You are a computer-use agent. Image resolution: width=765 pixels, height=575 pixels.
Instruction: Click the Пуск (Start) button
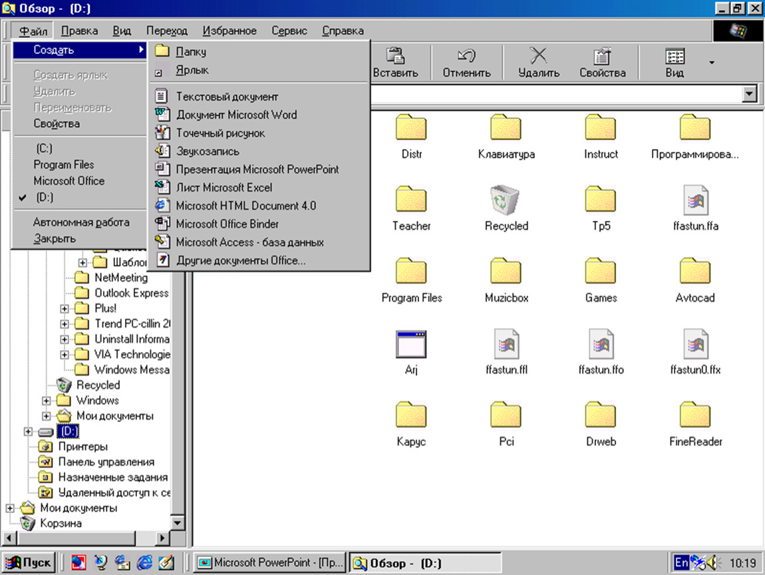coord(29,563)
